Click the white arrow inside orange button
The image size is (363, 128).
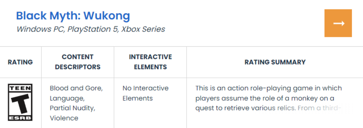point(339,23)
